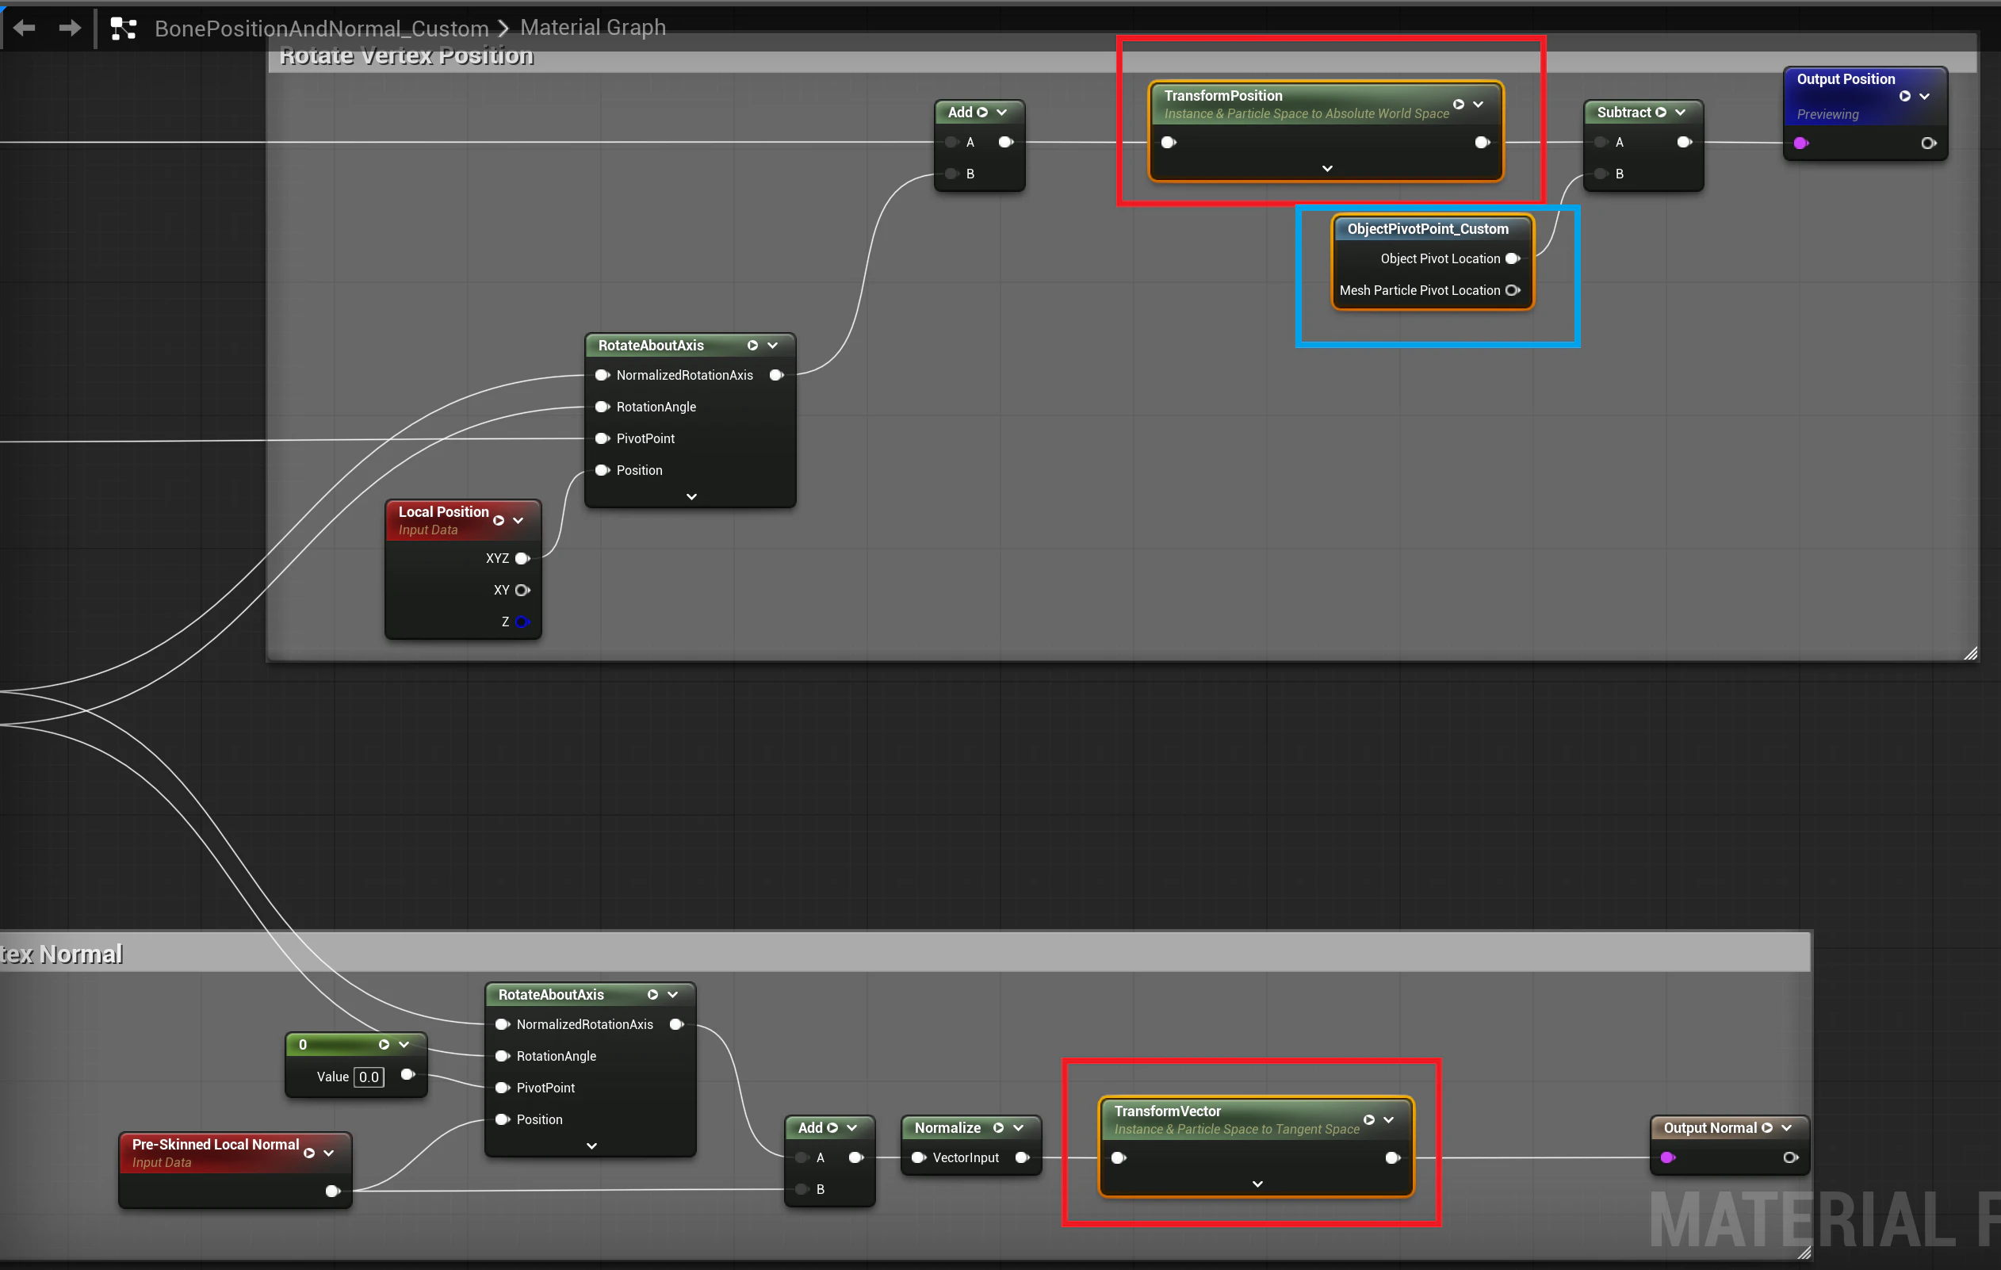Click the blue Z output pin of Local Position
The width and height of the screenshot is (2001, 1270).
point(522,622)
